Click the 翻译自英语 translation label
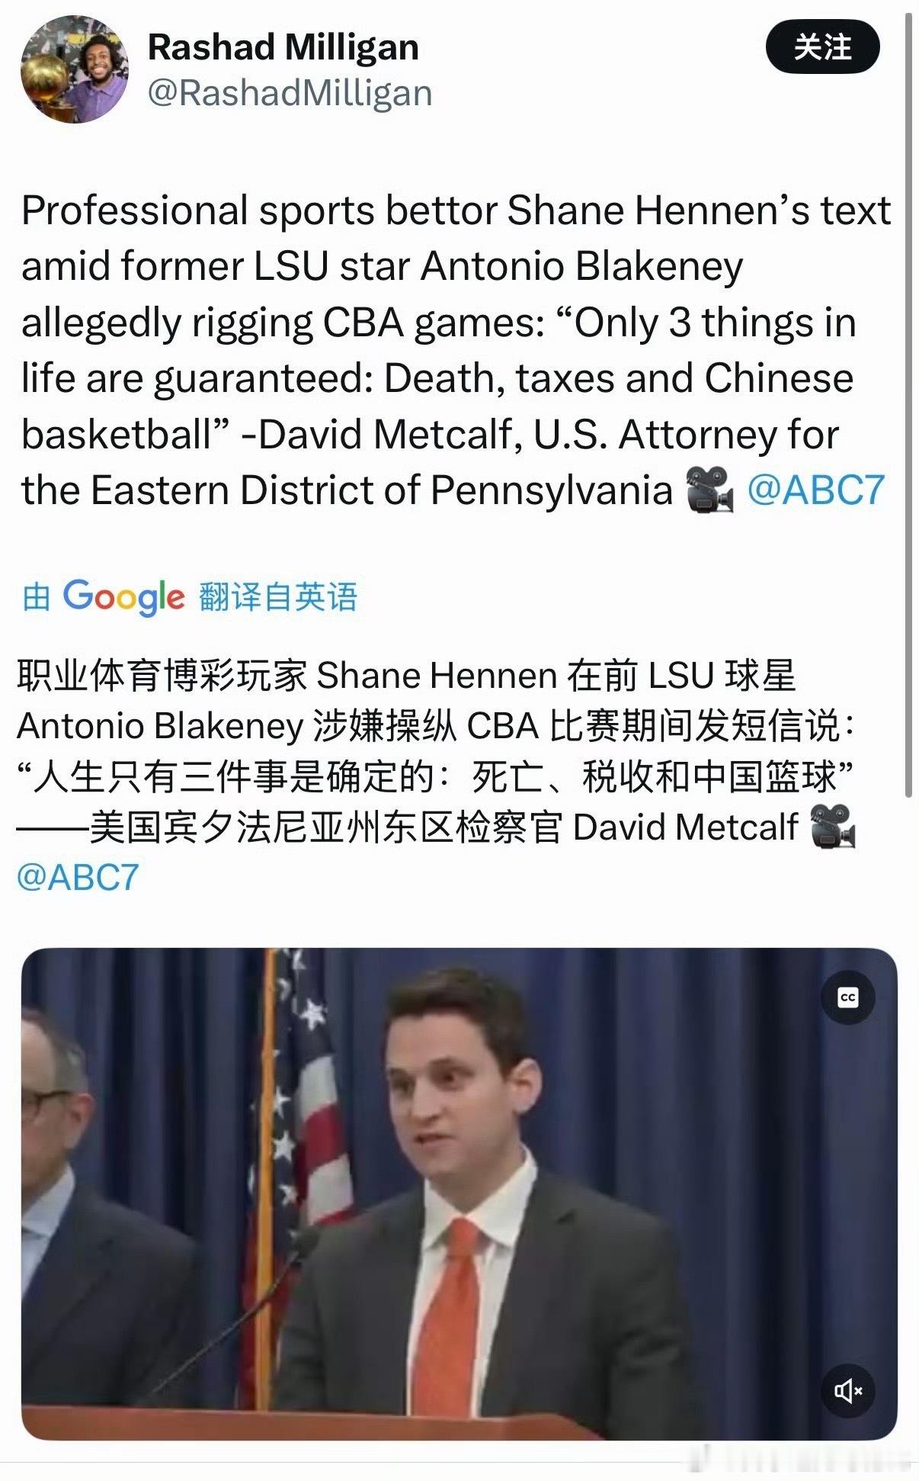The height and width of the screenshot is (1481, 919). pos(278,596)
